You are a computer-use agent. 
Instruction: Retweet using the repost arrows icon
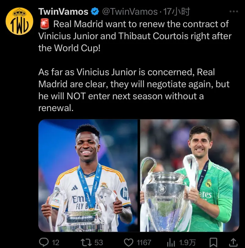pyautogui.click(x=86, y=242)
